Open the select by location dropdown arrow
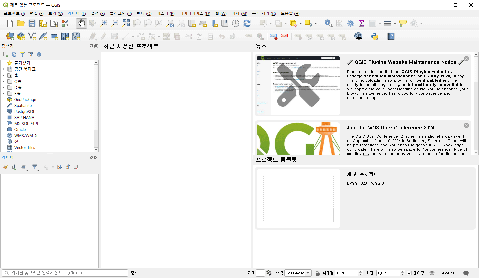The width and height of the screenshot is (479, 278). pos(315,23)
